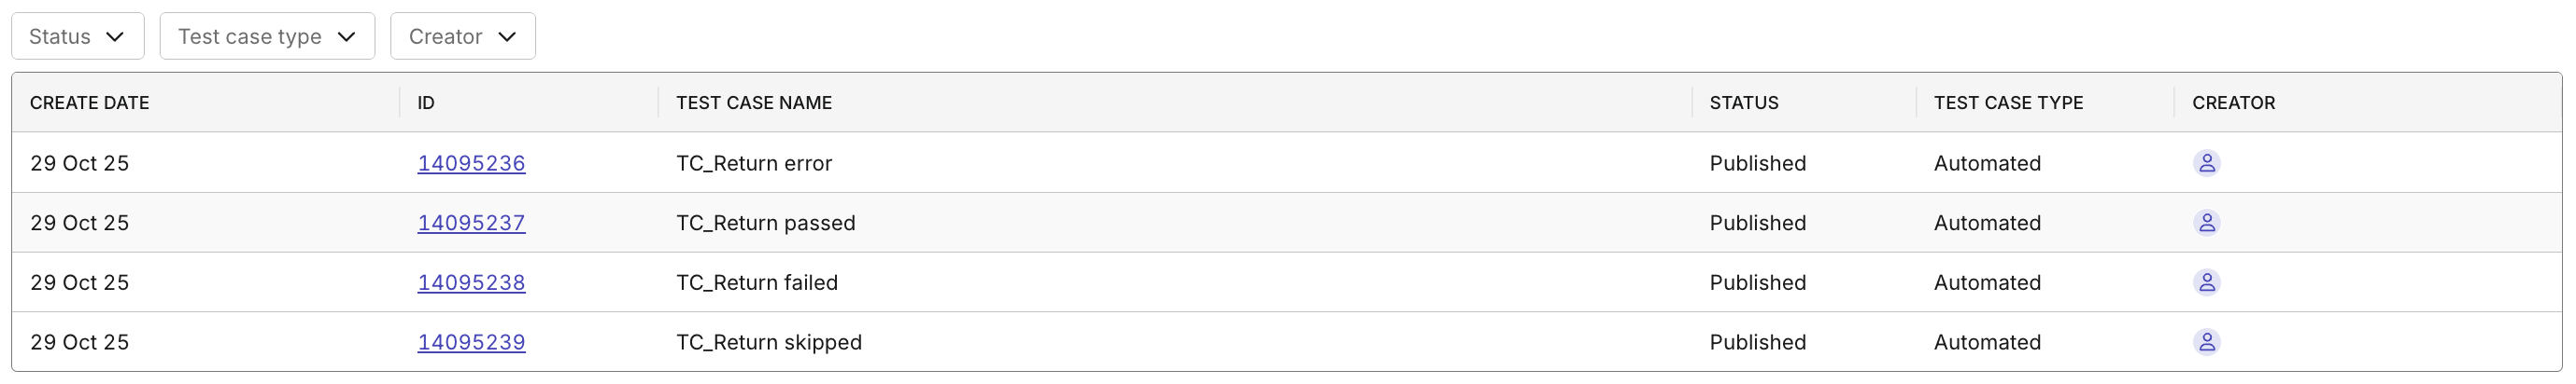This screenshot has height=384, width=2576.
Task: Select the TC_Return error test case name
Action: [x=754, y=164]
